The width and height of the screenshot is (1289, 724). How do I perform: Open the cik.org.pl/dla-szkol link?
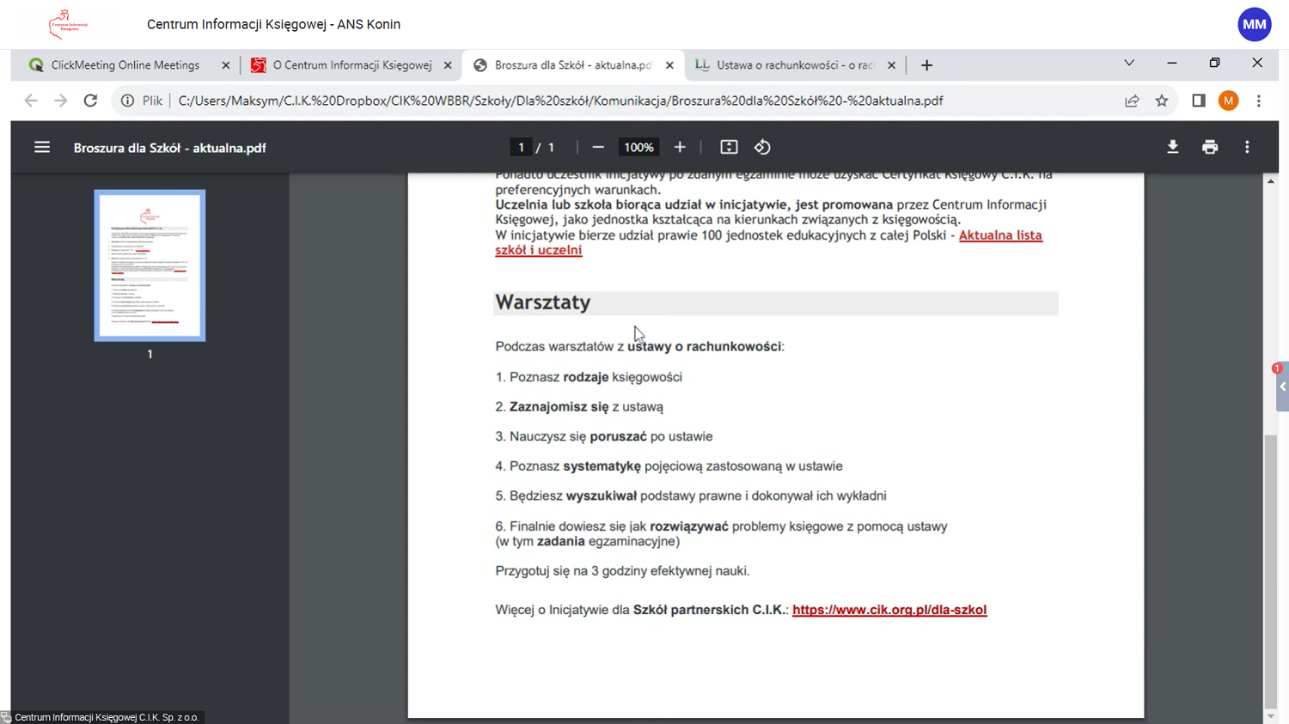point(889,610)
